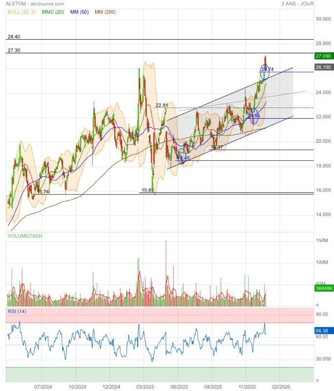This screenshot has width=334, height=391.
Task: Click the 27.30 resistance level label
Action: tap(14, 50)
